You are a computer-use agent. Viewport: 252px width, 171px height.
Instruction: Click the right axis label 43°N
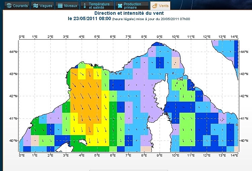[x=244, y=74]
